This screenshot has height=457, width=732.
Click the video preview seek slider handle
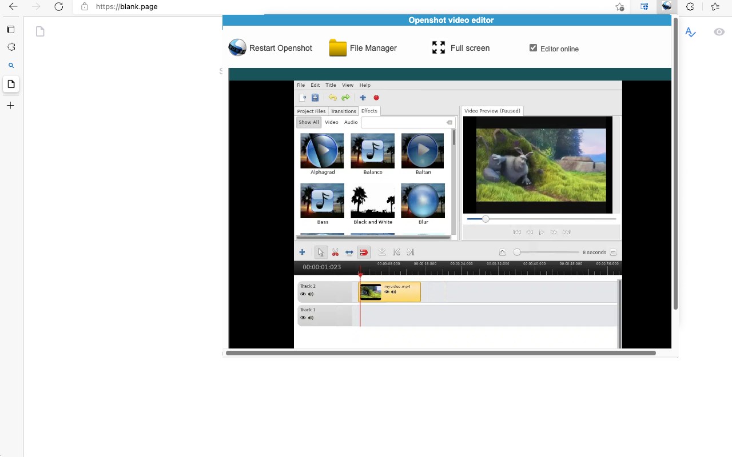point(486,219)
